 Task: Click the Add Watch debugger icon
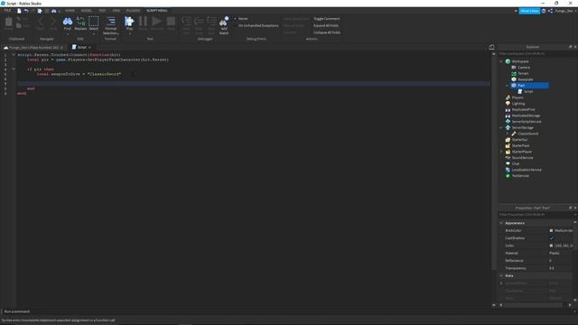(x=224, y=25)
